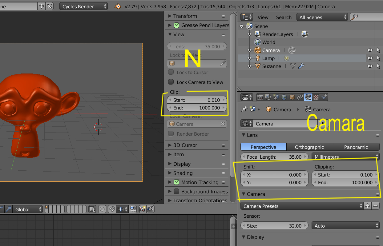Remove camera preset with minus button
Image resolution: width=383 pixels, height=246 pixels.
point(375,206)
